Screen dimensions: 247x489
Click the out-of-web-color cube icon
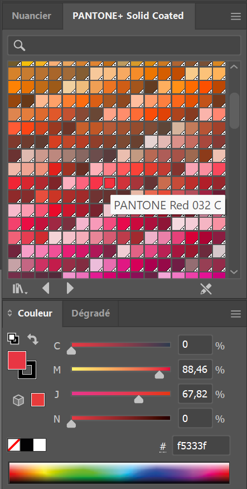tap(18, 400)
